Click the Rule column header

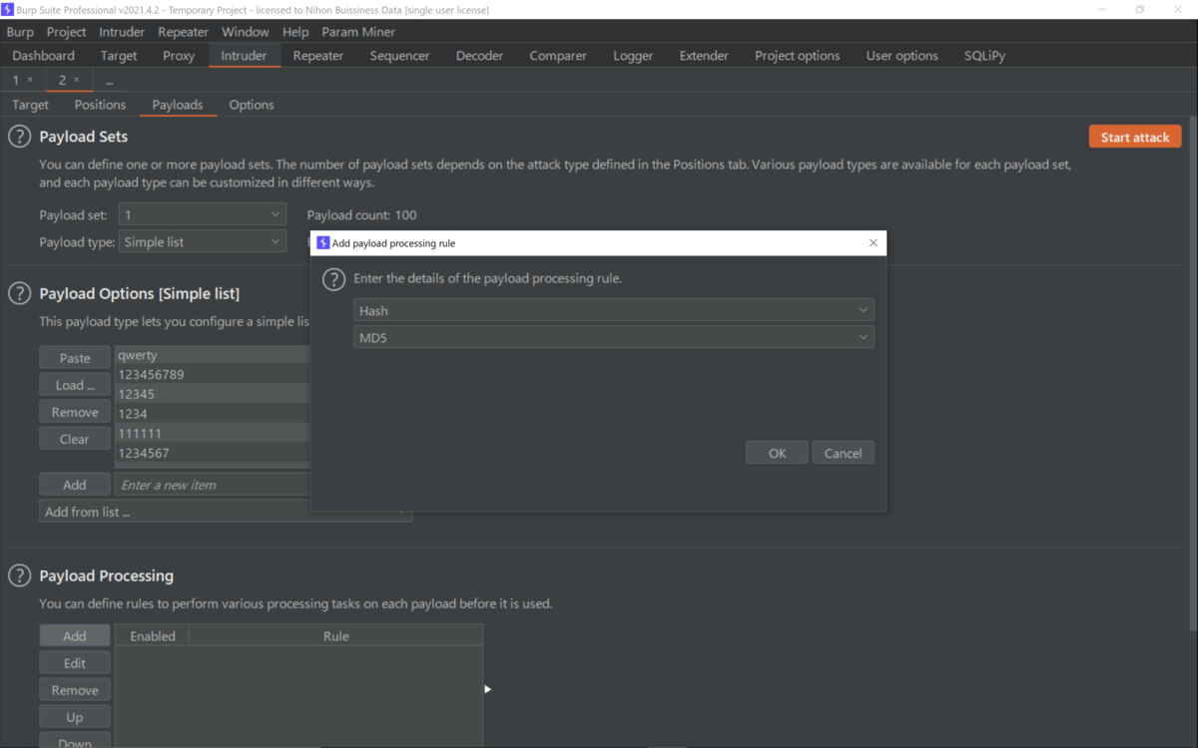(335, 636)
